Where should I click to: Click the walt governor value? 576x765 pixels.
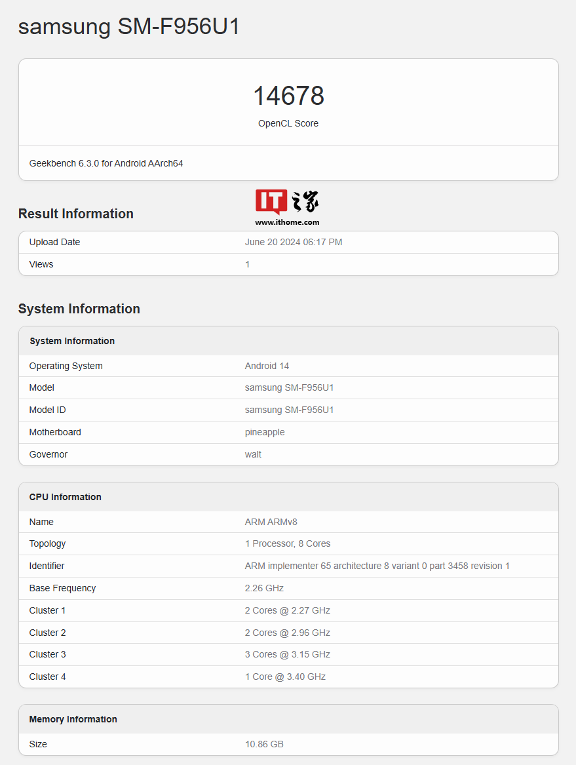point(253,454)
